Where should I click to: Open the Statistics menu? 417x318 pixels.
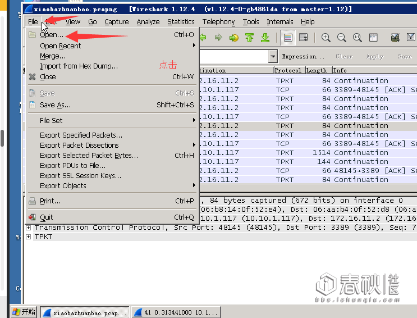click(x=181, y=22)
